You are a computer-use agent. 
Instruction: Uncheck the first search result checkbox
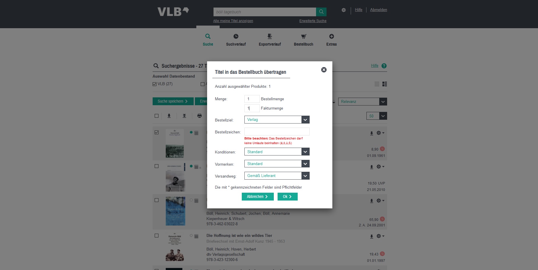point(157,132)
